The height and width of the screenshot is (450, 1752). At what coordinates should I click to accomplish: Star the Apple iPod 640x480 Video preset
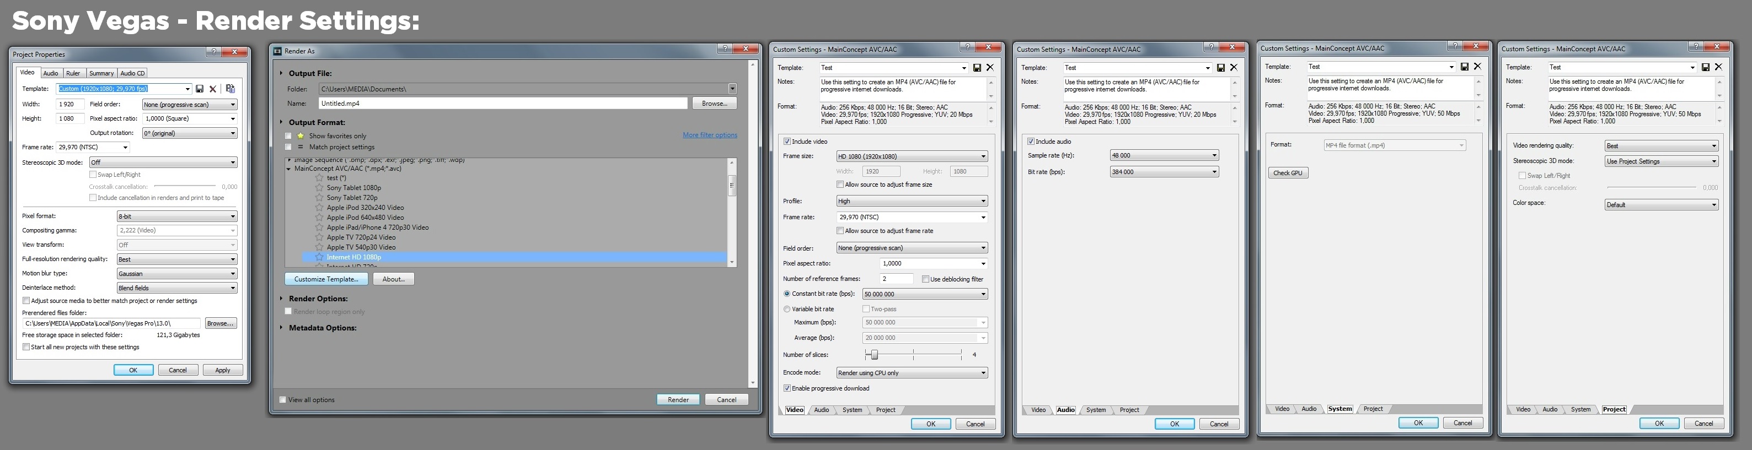point(319,218)
